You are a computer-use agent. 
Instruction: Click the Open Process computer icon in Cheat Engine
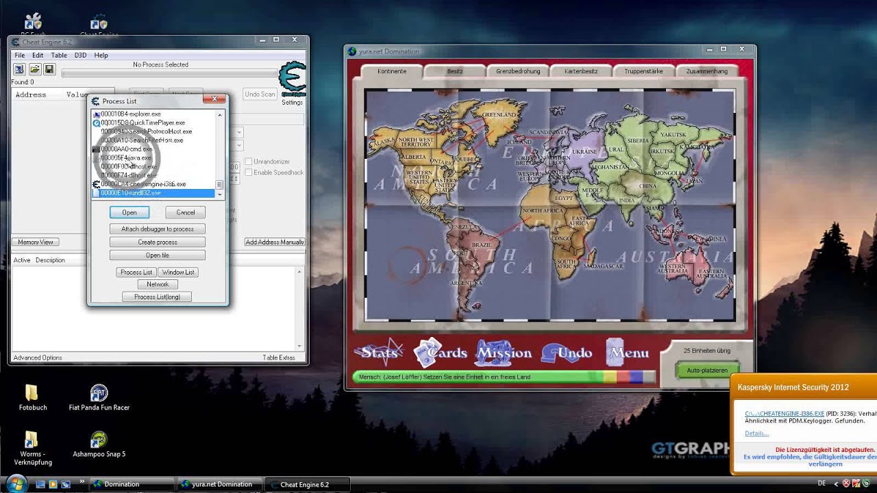(x=19, y=69)
